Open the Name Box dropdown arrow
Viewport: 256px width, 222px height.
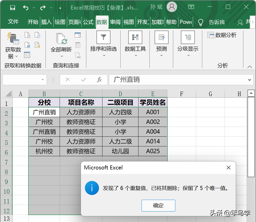(43, 80)
